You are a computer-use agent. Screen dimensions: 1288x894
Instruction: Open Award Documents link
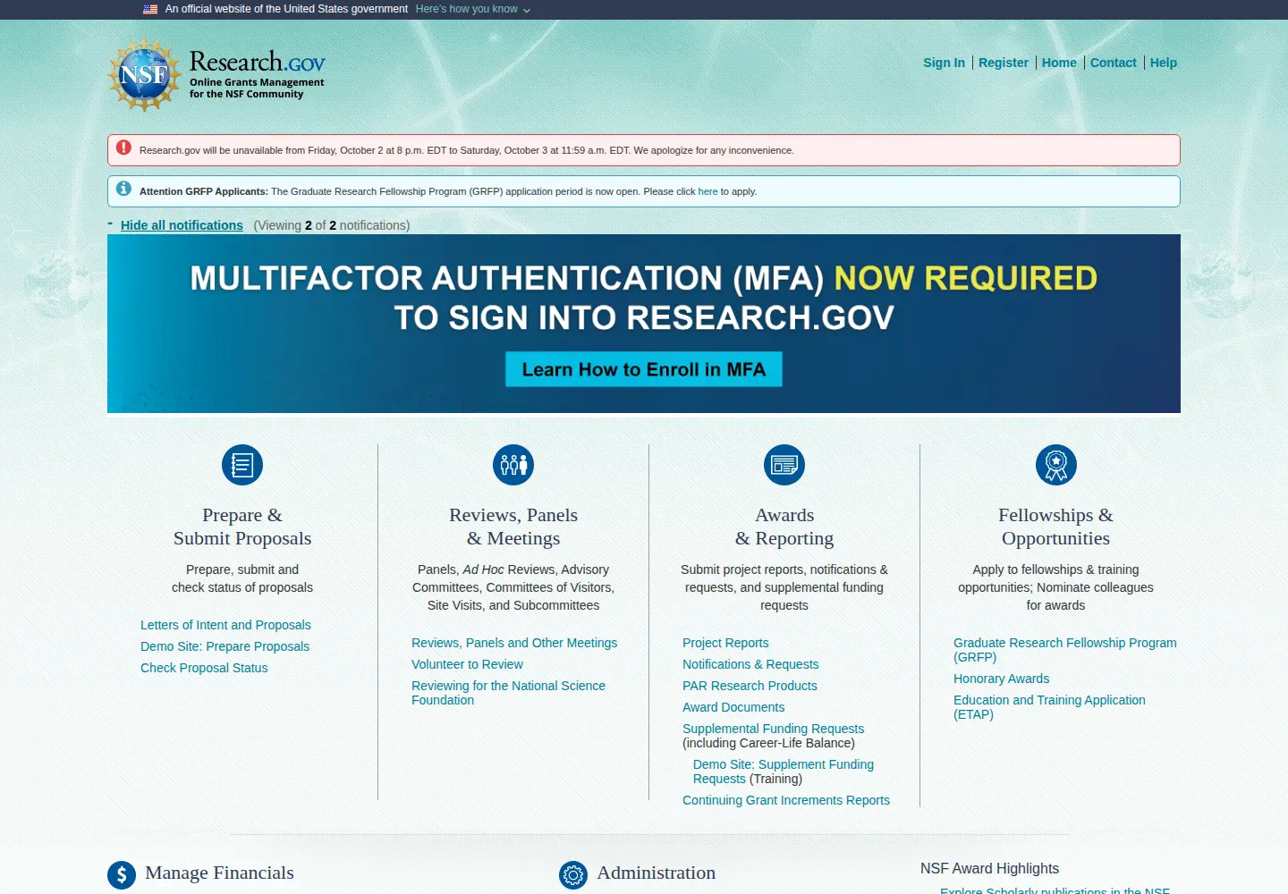(x=733, y=707)
